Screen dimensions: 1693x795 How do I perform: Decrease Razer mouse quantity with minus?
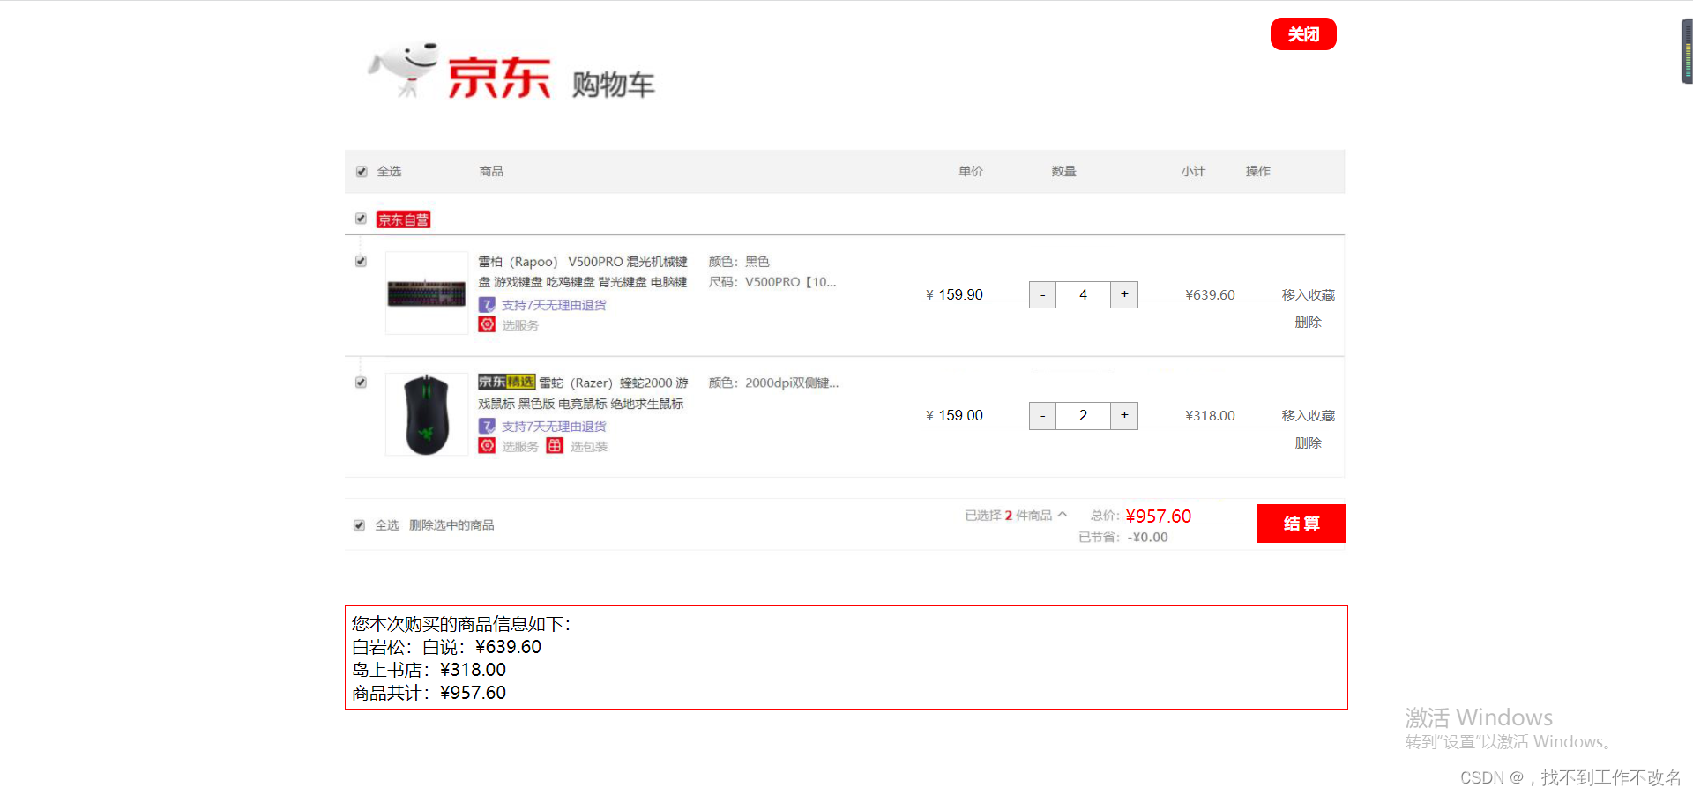click(x=1042, y=416)
